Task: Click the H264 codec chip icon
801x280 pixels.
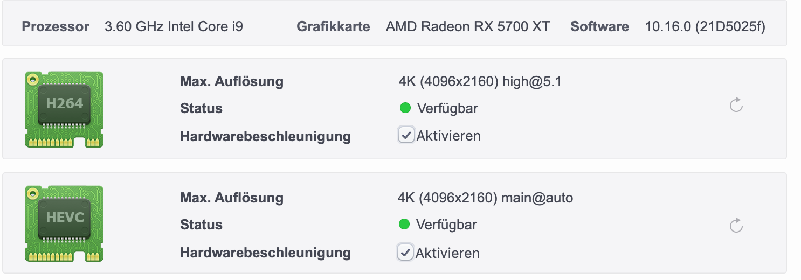Action: tap(64, 109)
